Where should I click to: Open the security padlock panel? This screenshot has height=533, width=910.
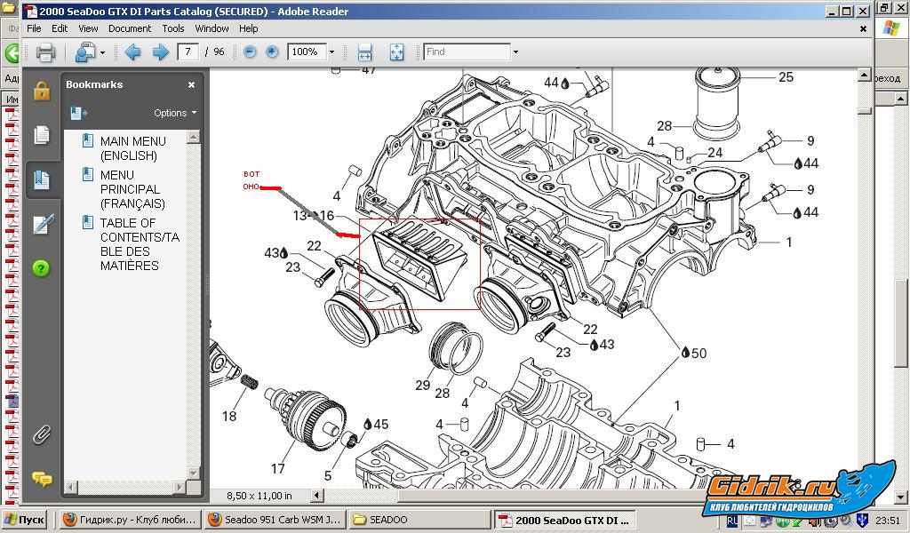[42, 91]
